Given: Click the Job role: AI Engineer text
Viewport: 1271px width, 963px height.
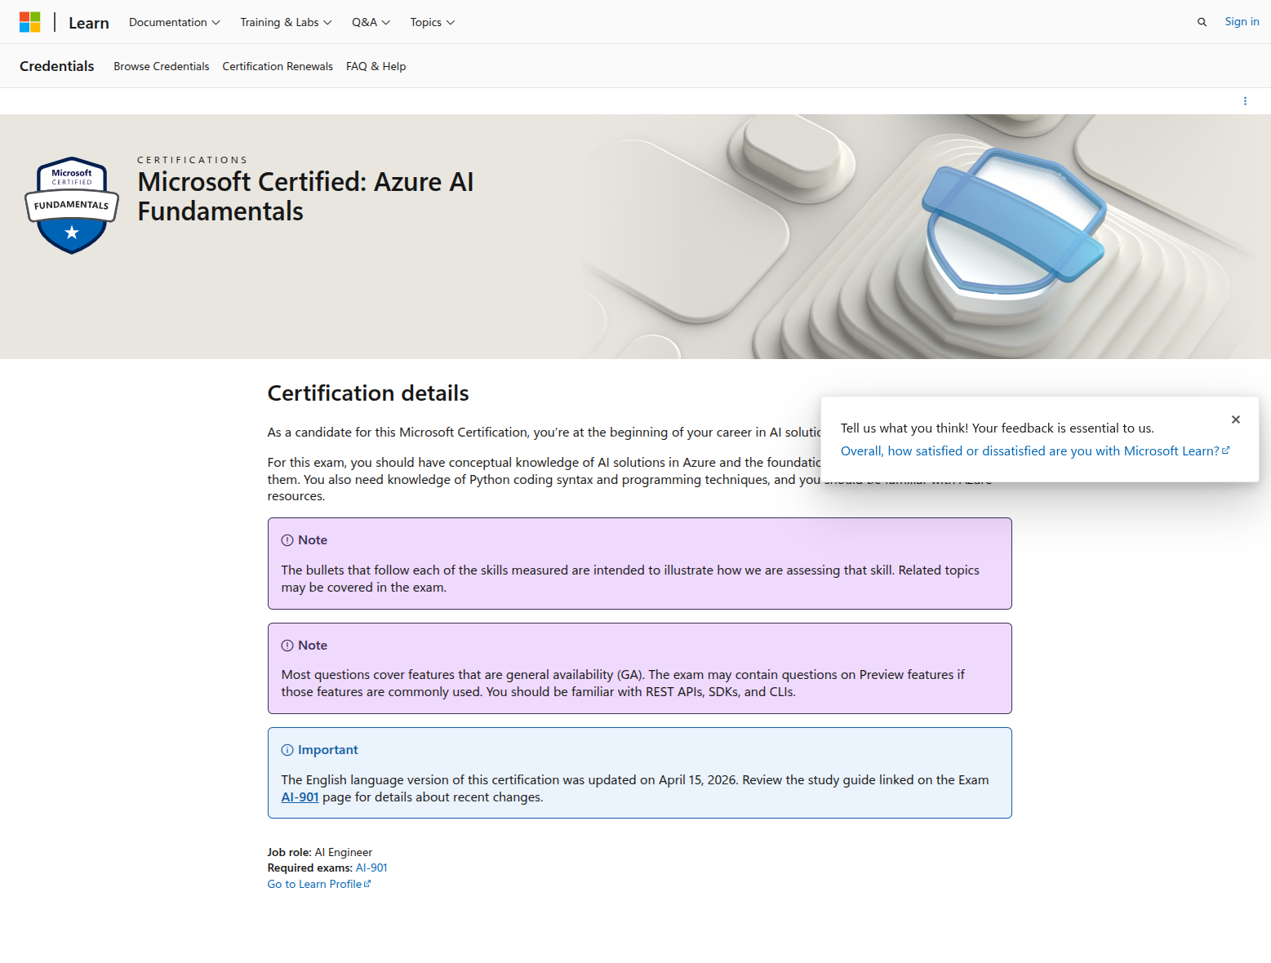Looking at the screenshot, I should tap(320, 852).
